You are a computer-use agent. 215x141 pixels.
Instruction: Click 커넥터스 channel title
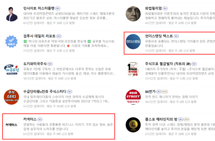(x=30, y=119)
